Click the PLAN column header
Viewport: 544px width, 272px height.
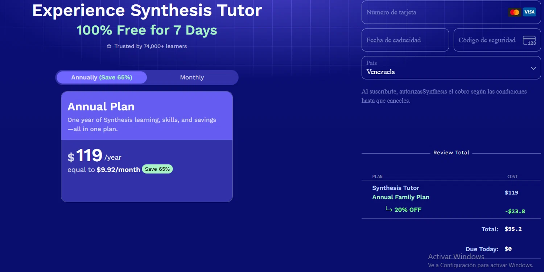click(377, 176)
